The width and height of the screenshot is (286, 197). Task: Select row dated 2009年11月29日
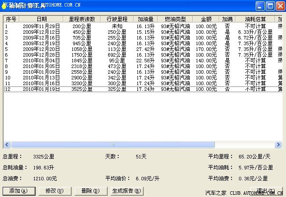[143, 26]
